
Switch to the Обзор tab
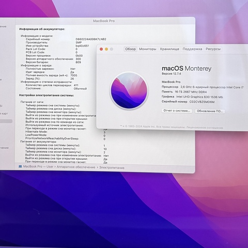130,49
